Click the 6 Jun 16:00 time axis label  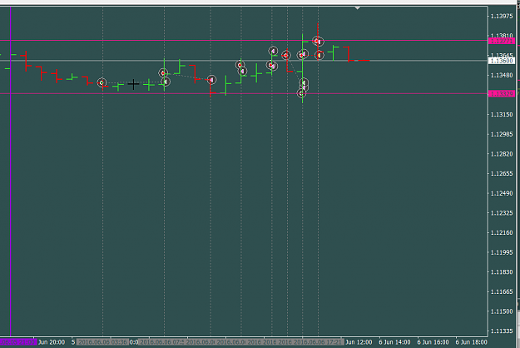tap(433, 342)
